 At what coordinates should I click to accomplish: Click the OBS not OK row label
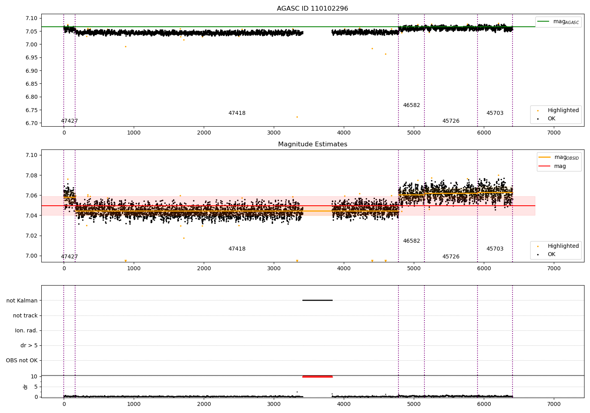click(x=22, y=360)
